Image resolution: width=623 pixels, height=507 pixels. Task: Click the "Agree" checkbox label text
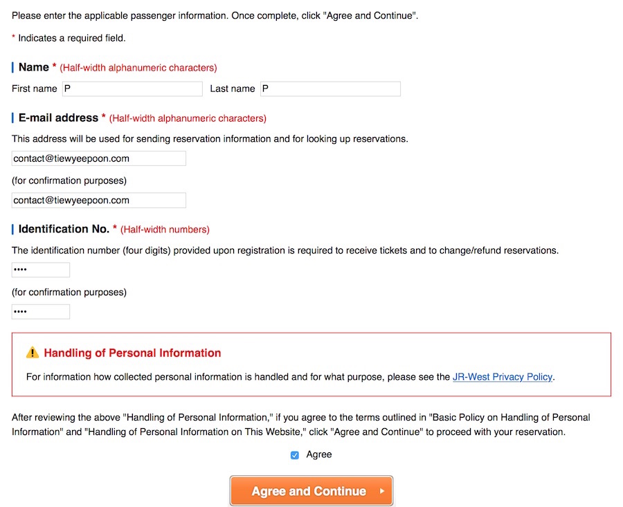(319, 454)
